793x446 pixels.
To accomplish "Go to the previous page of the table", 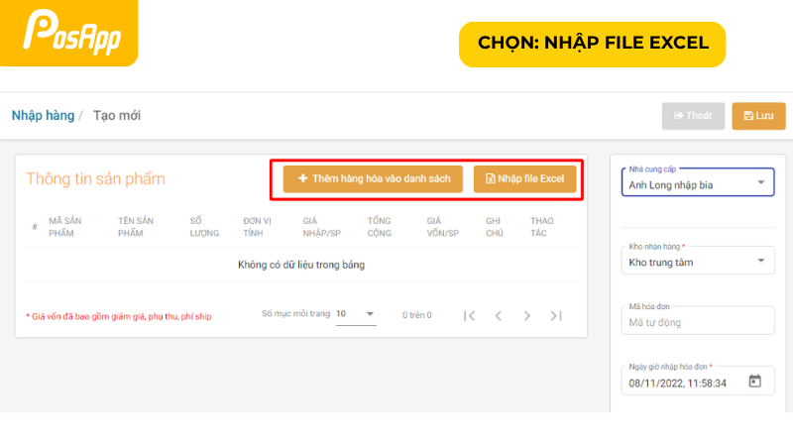I will 499,315.
